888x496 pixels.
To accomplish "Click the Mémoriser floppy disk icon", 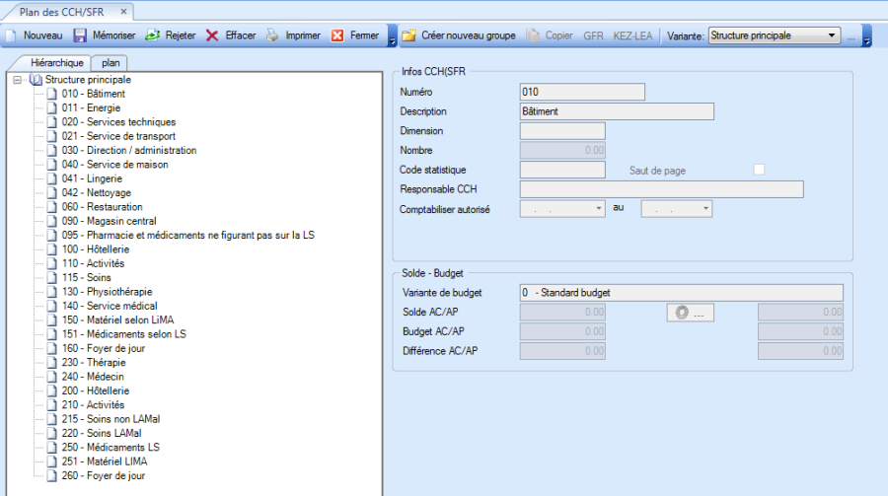I will (x=80, y=35).
